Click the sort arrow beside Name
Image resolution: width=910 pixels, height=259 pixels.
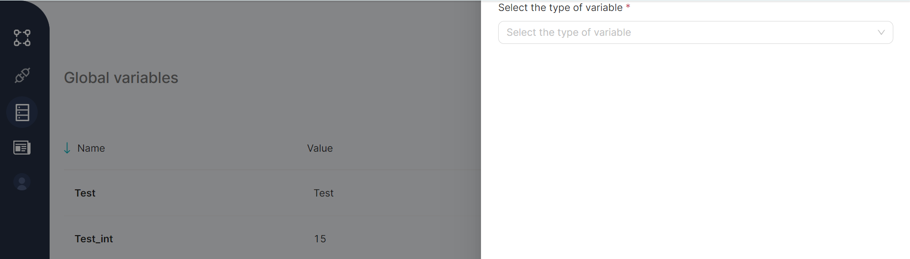67,148
